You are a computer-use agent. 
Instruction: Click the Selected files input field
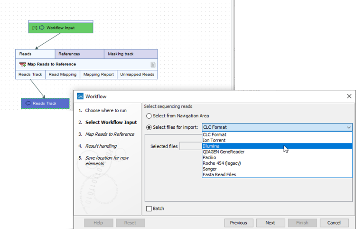191,146
